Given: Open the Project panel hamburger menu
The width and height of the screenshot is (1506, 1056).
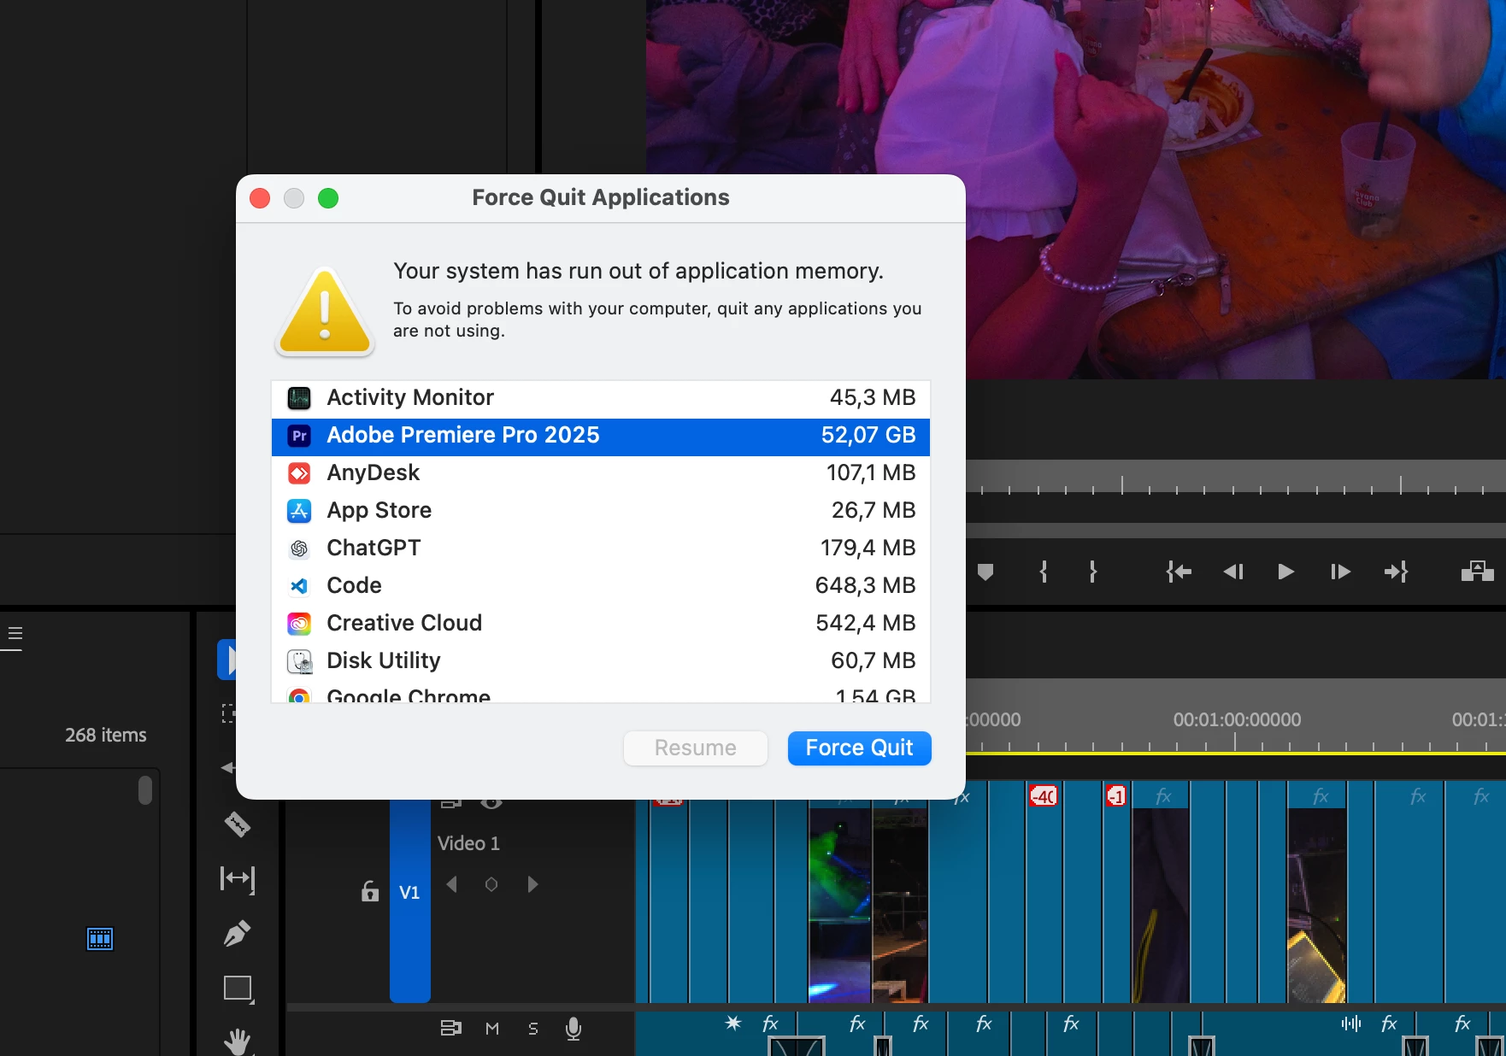Looking at the screenshot, I should (15, 634).
